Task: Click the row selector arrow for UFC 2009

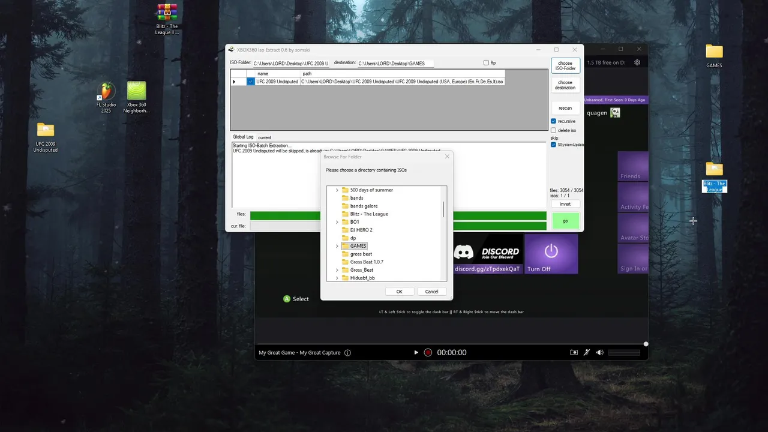Action: pos(235,82)
